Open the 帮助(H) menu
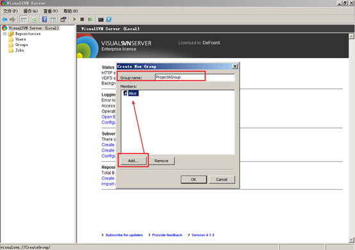This screenshot has width=355, height=250. [x=70, y=11]
